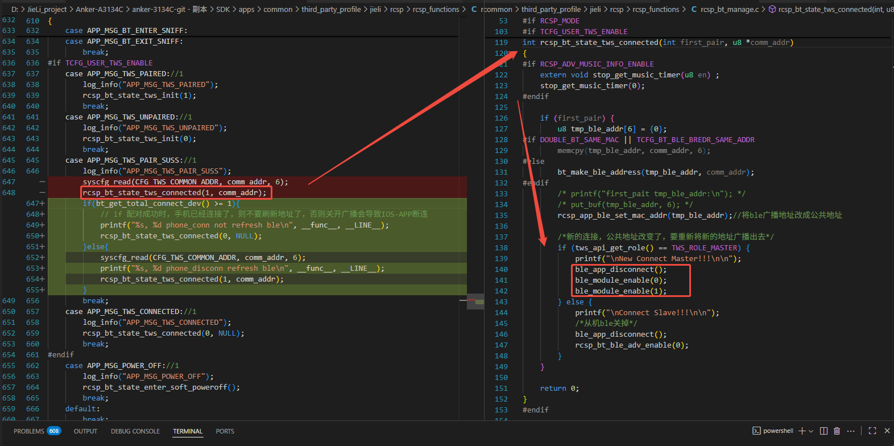This screenshot has height=446, width=894.
Task: Click 'printf("\nConnect Slave!!!' line
Action: pos(647,313)
